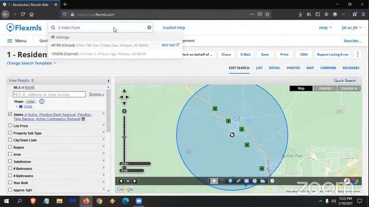The width and height of the screenshot is (369, 207).
Task: Click the MLS #, address or map overlay field
Action: 49,94
